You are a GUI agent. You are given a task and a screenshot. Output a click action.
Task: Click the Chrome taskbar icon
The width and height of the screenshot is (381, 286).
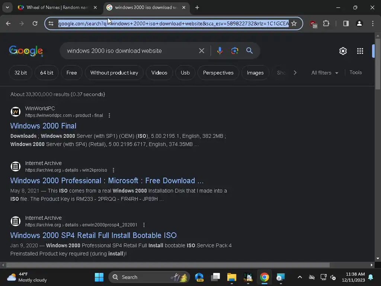click(x=265, y=277)
